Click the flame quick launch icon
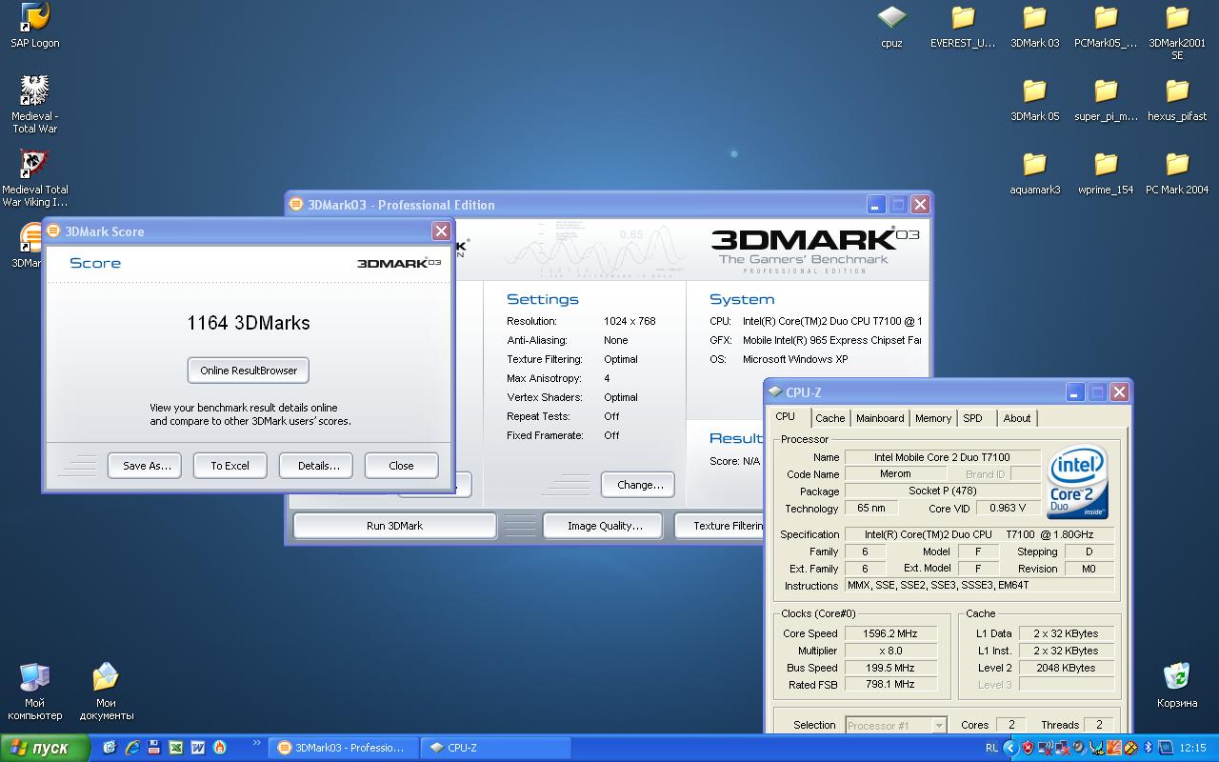This screenshot has height=762, width=1219. [x=219, y=748]
